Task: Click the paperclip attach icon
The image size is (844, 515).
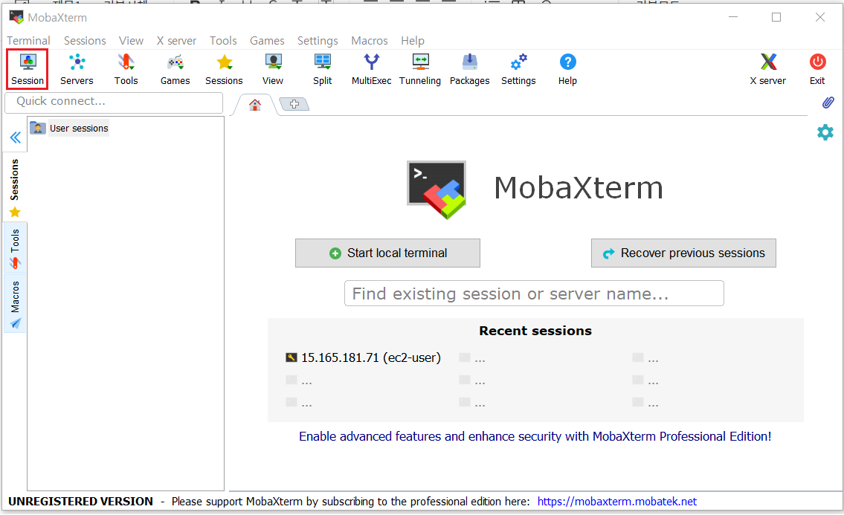Action: pyautogui.click(x=828, y=103)
